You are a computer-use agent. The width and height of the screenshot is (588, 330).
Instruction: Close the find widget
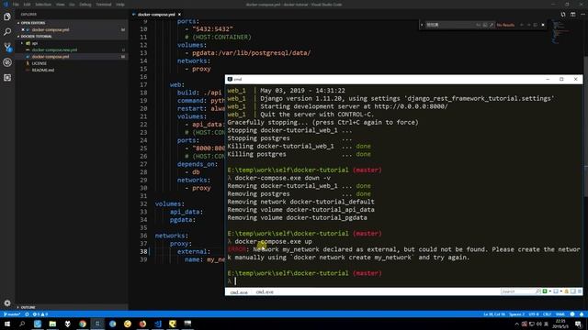[x=543, y=25]
